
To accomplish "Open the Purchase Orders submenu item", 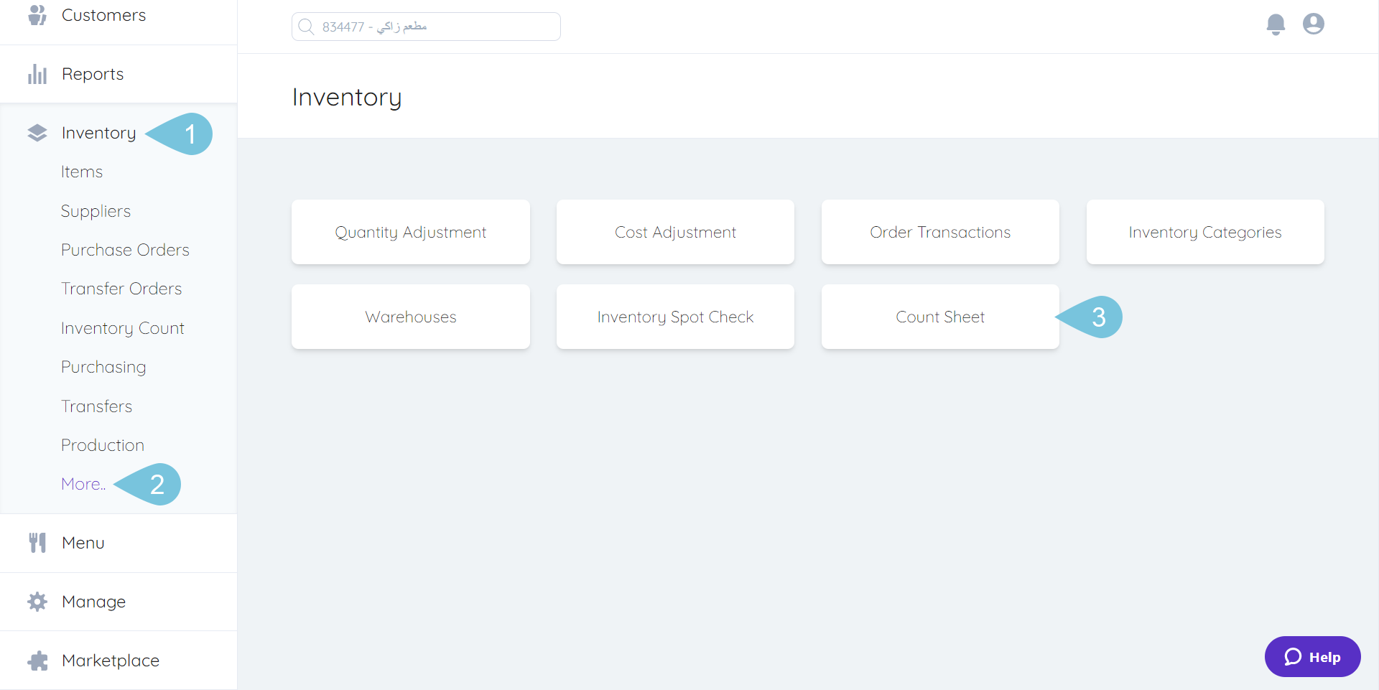I will 125,250.
